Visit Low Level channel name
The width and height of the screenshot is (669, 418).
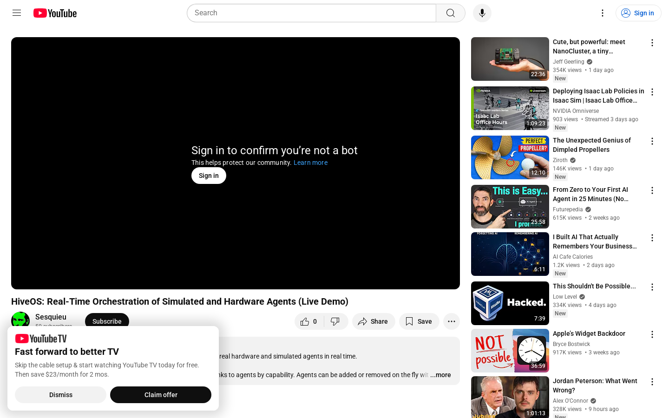[565, 297]
